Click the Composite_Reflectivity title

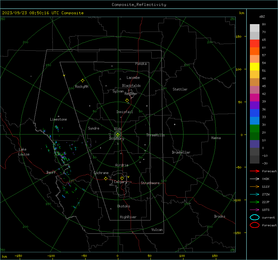pos(139,5)
